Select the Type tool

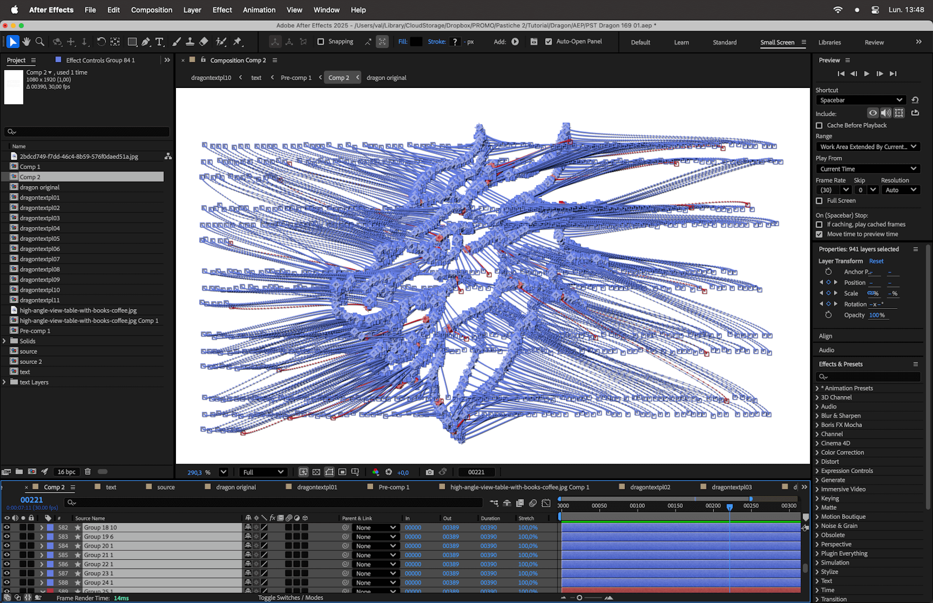pyautogui.click(x=159, y=42)
